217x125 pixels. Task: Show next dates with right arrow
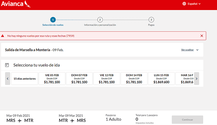[x=197, y=79]
